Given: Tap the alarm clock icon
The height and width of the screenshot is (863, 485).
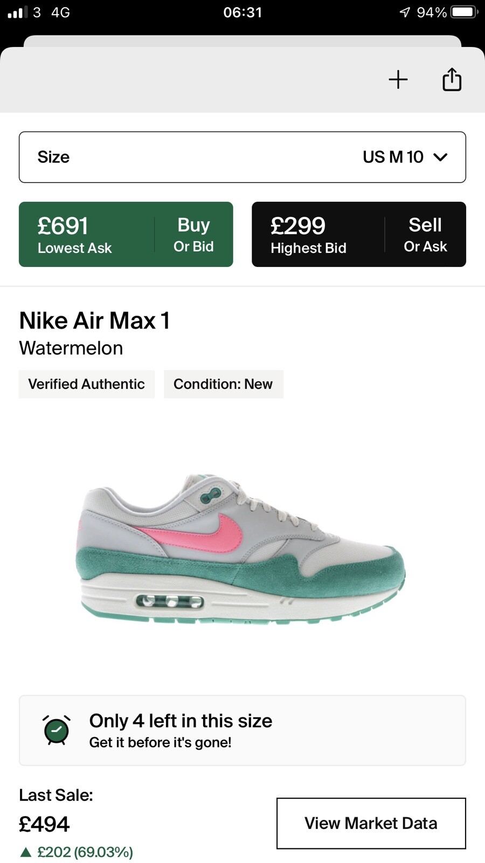Looking at the screenshot, I should click(x=57, y=730).
